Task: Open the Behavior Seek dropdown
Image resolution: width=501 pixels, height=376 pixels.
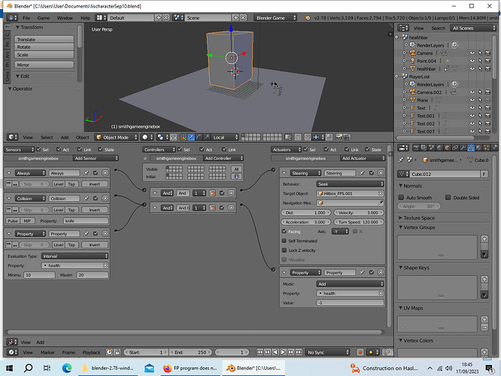Action: coord(351,184)
